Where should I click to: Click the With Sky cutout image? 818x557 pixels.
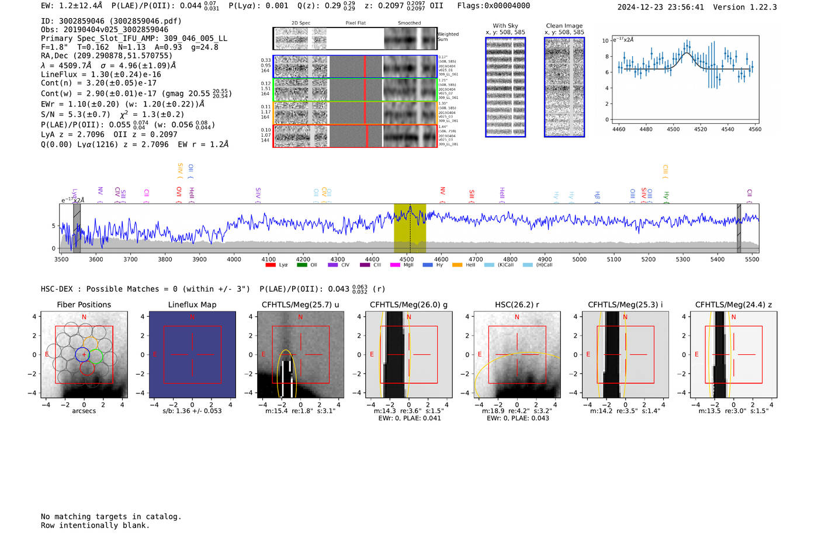505,87
